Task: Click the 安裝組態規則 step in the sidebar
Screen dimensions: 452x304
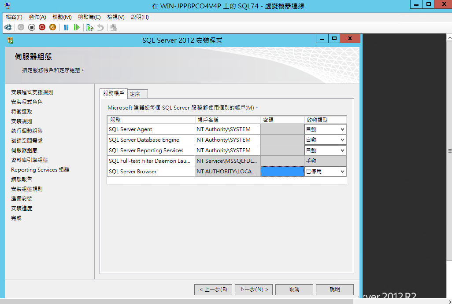Action: pyautogui.click(x=27, y=189)
